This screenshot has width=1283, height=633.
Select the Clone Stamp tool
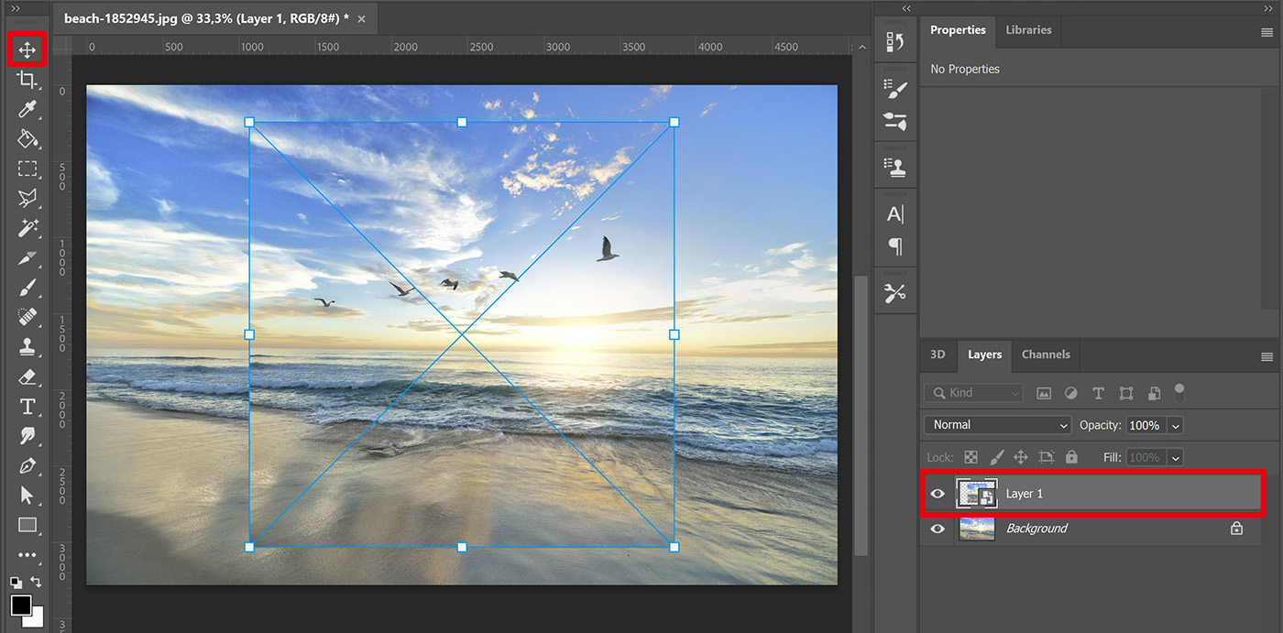tap(27, 347)
